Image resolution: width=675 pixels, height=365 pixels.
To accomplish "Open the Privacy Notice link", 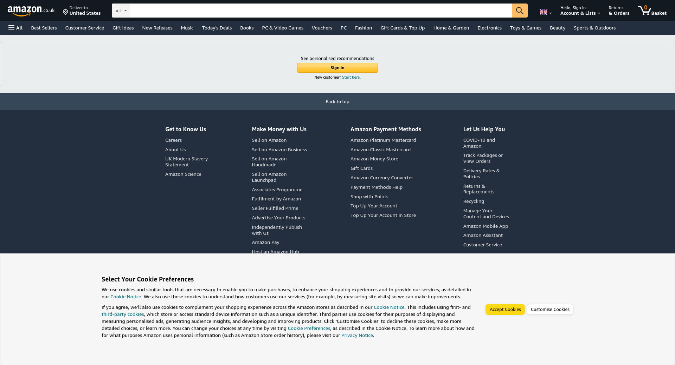I will pos(357,335).
